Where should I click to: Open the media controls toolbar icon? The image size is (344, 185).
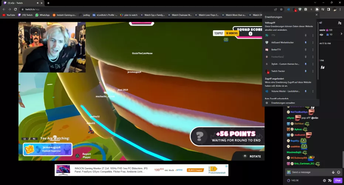point(323,10)
